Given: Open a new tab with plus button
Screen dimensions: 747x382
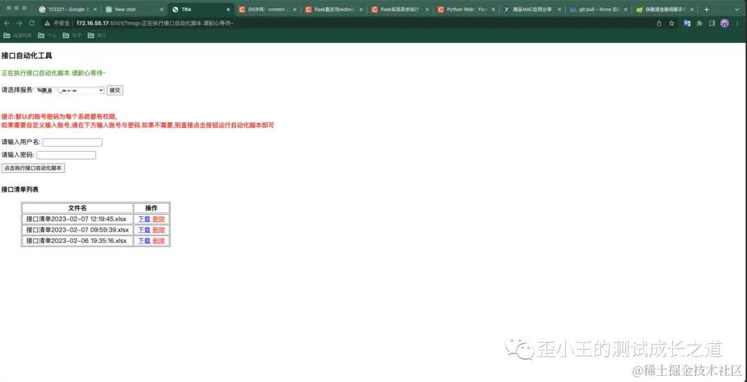Looking at the screenshot, I should point(706,10).
